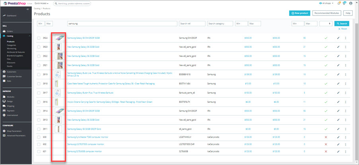Click the New product button
This screenshot has height=165, width=359.
tap(300, 13)
